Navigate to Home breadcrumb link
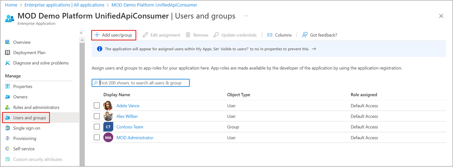Screen dimensions: 453x167 coord(11,5)
